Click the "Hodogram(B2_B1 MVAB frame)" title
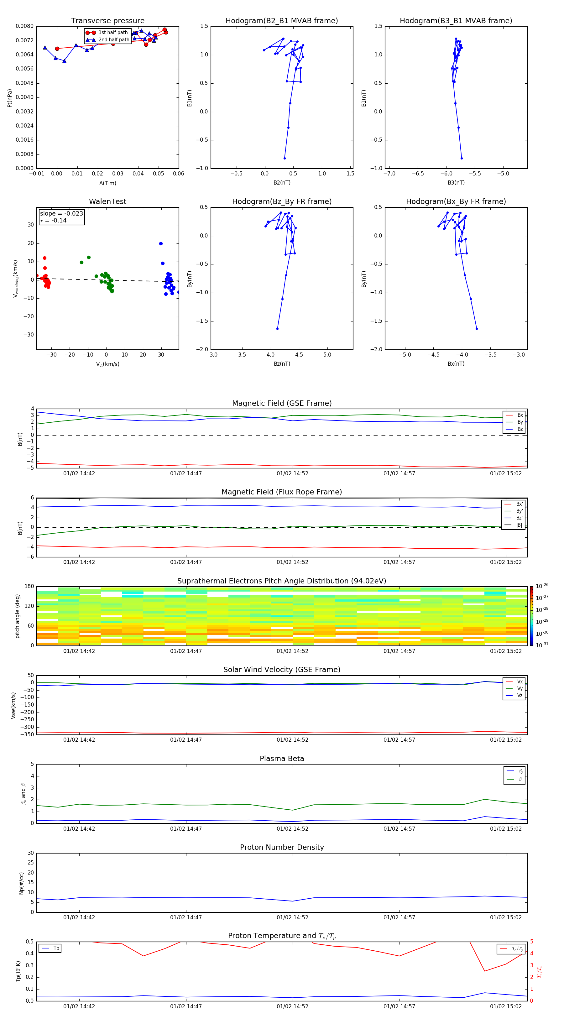 pos(282,21)
